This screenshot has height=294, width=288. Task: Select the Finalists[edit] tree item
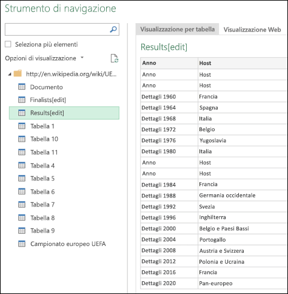click(48, 100)
